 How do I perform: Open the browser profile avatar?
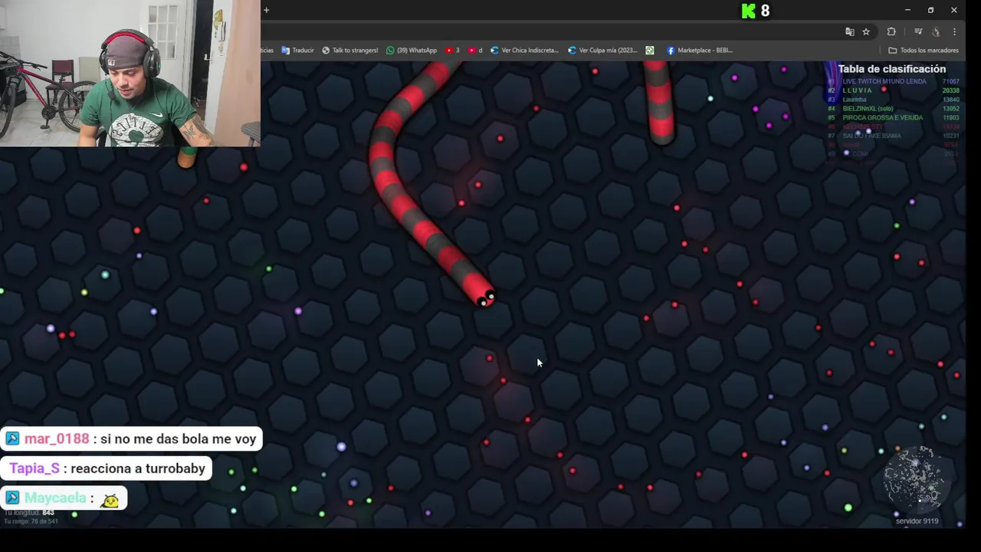936,31
